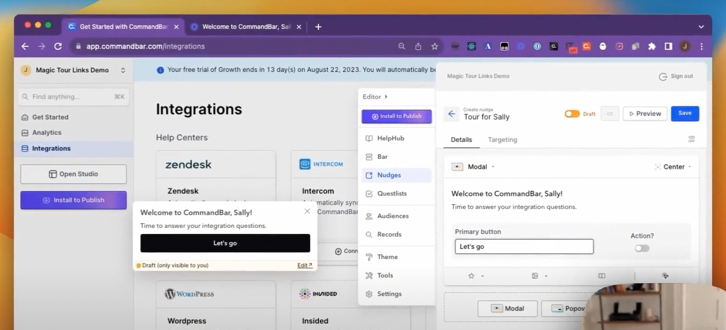This screenshot has height=330, width=726.
Task: Click the share icon in the address bar
Action: click(x=418, y=46)
